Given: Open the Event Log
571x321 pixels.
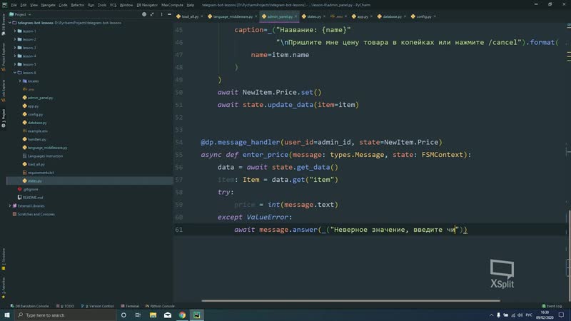Looking at the screenshot, I should pos(552,306).
